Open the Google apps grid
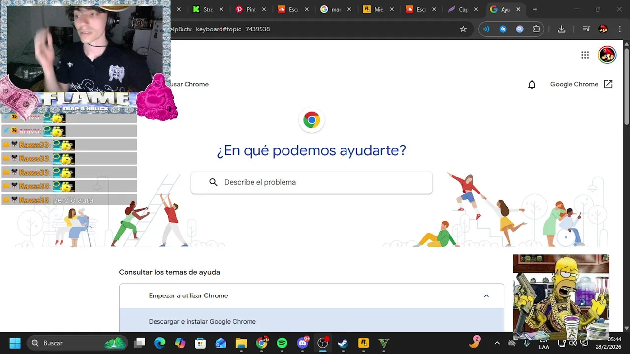Screen dimensions: 630x354 585,55
